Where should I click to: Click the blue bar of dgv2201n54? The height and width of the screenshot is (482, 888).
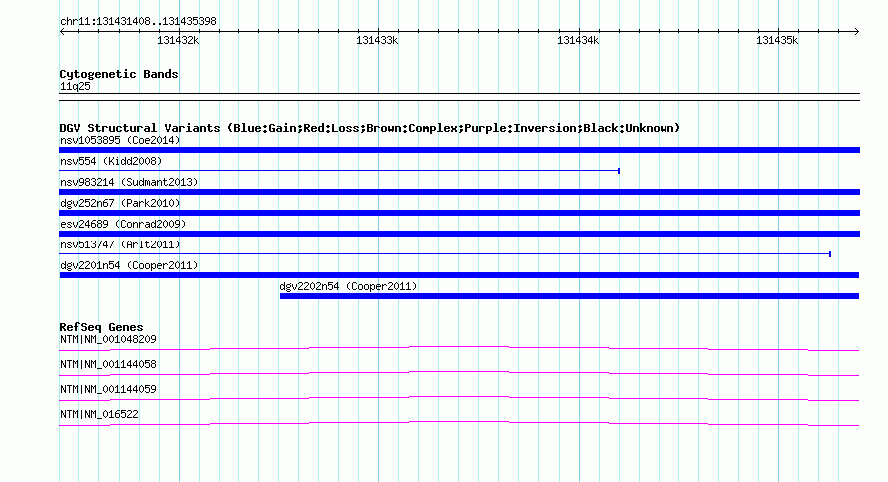(x=459, y=275)
